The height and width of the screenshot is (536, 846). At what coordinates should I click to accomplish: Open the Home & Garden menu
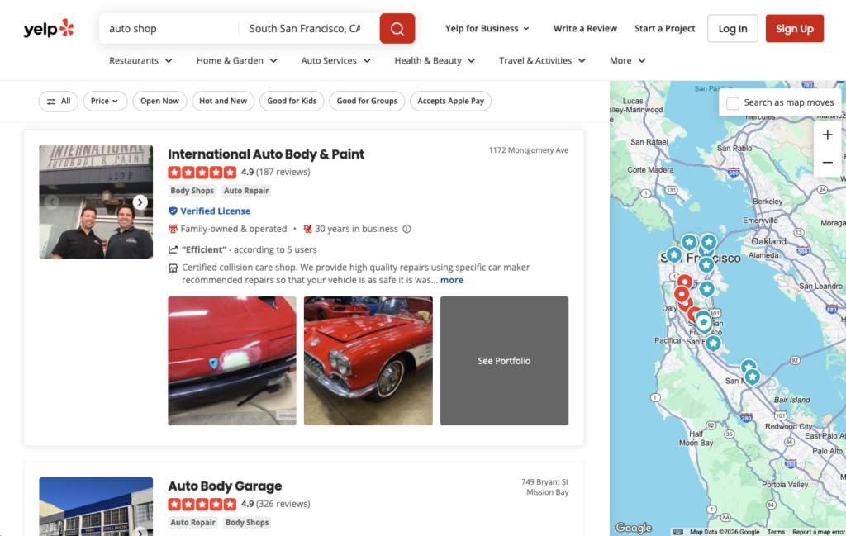pyautogui.click(x=236, y=60)
